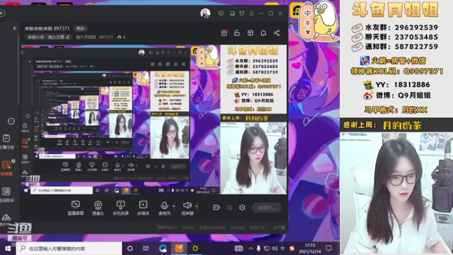Edit the 穿越火线 - 美女主播 category tag

[48, 37]
